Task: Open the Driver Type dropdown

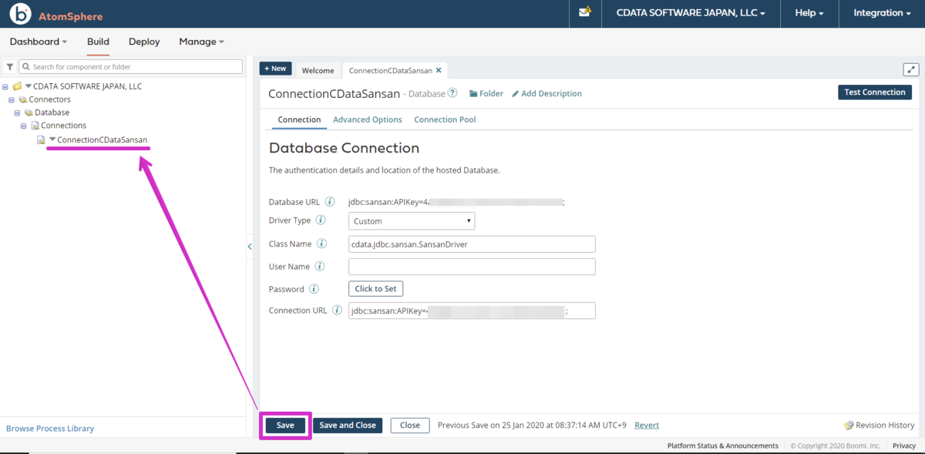Action: 412,221
